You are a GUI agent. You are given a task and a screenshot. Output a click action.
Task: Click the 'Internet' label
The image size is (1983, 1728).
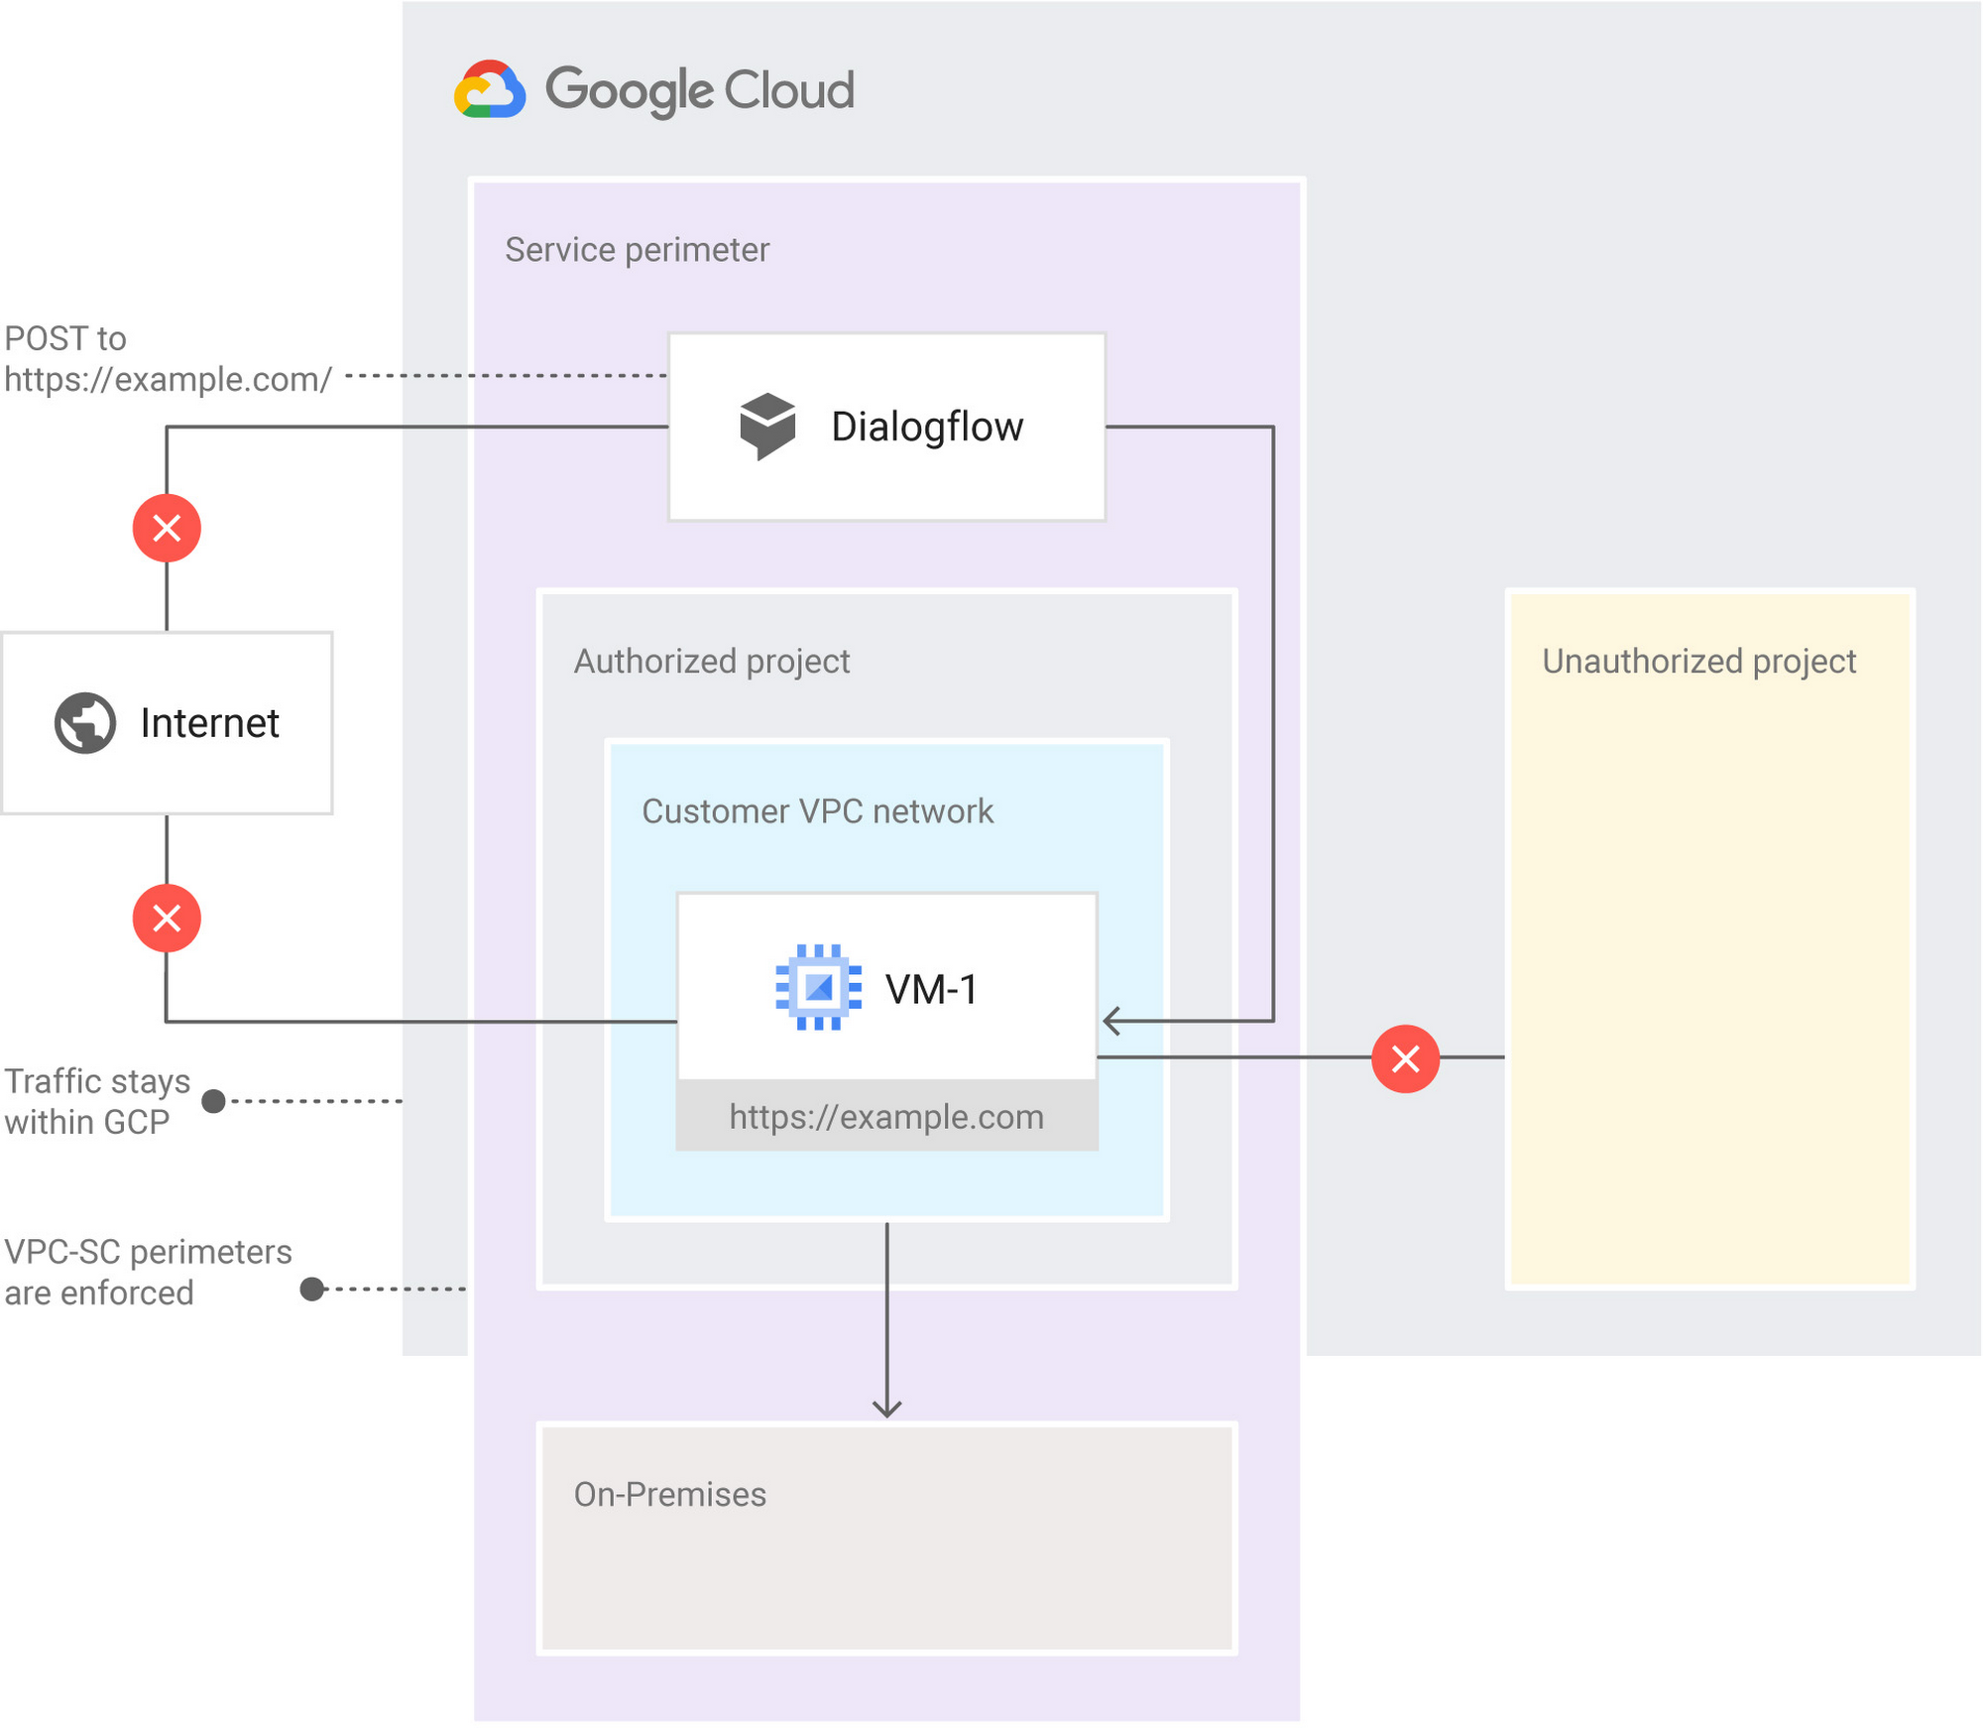click(x=209, y=723)
